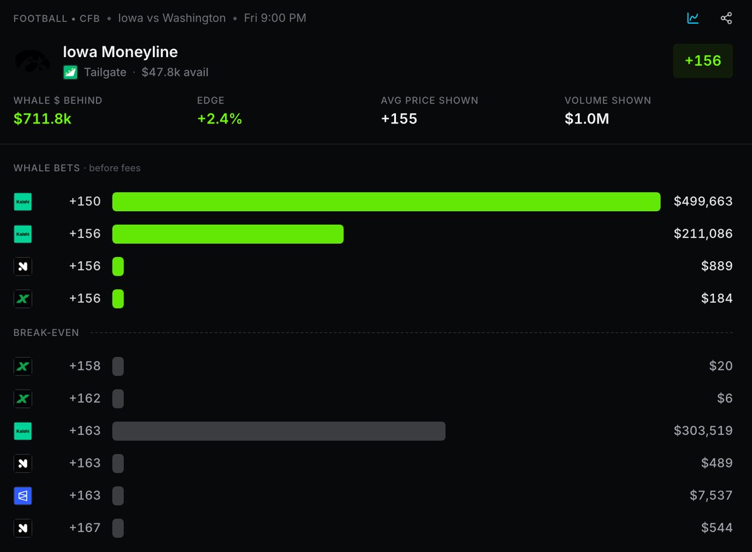
Task: Click the green X logo beside $184
Action: (23, 299)
